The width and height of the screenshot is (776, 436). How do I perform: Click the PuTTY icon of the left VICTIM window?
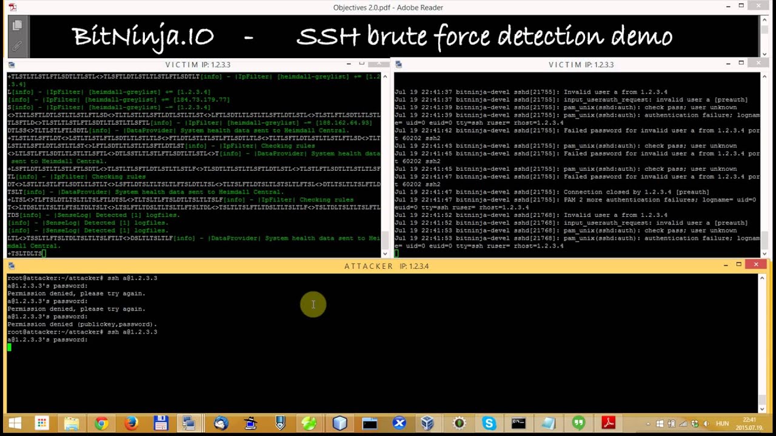coord(12,65)
